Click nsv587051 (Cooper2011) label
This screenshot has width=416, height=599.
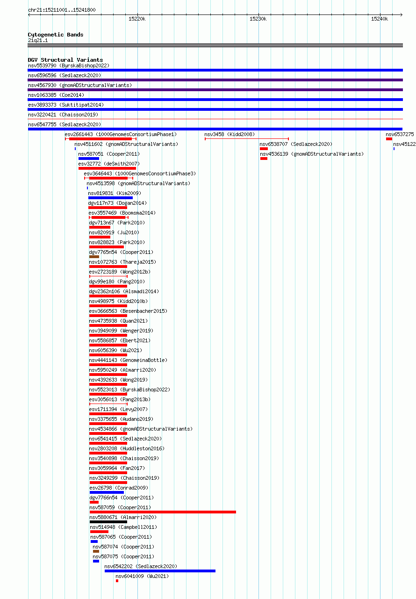coord(109,154)
